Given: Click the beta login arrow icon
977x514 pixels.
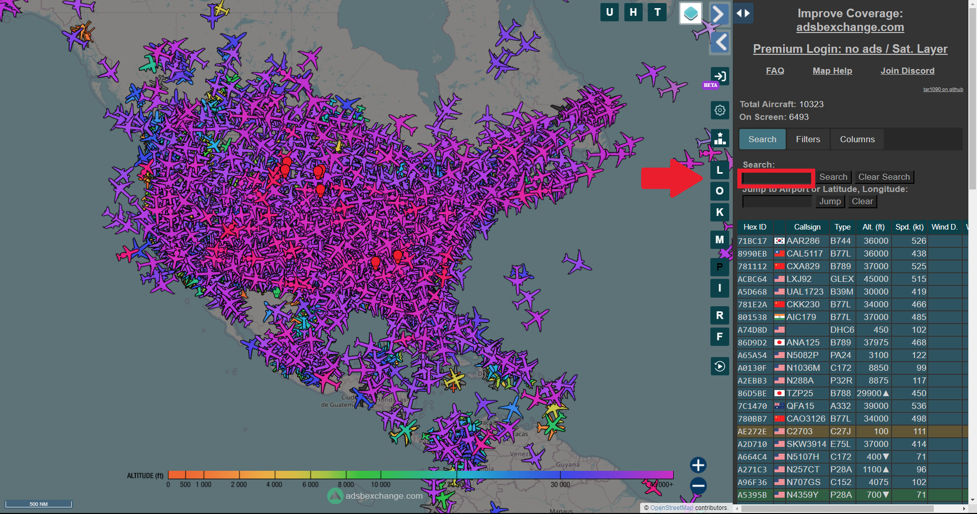Looking at the screenshot, I should 720,76.
